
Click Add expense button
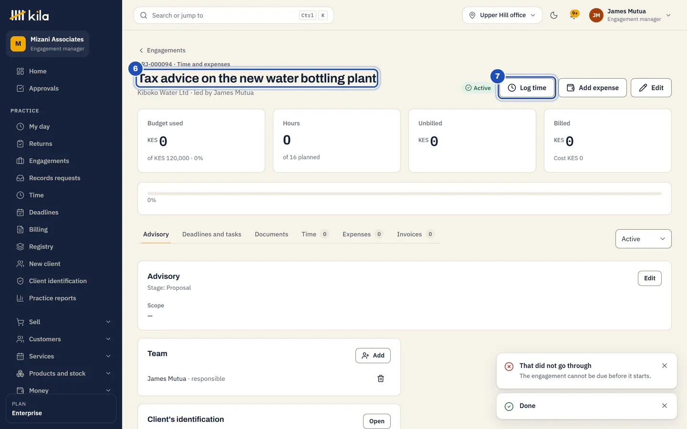pyautogui.click(x=592, y=88)
